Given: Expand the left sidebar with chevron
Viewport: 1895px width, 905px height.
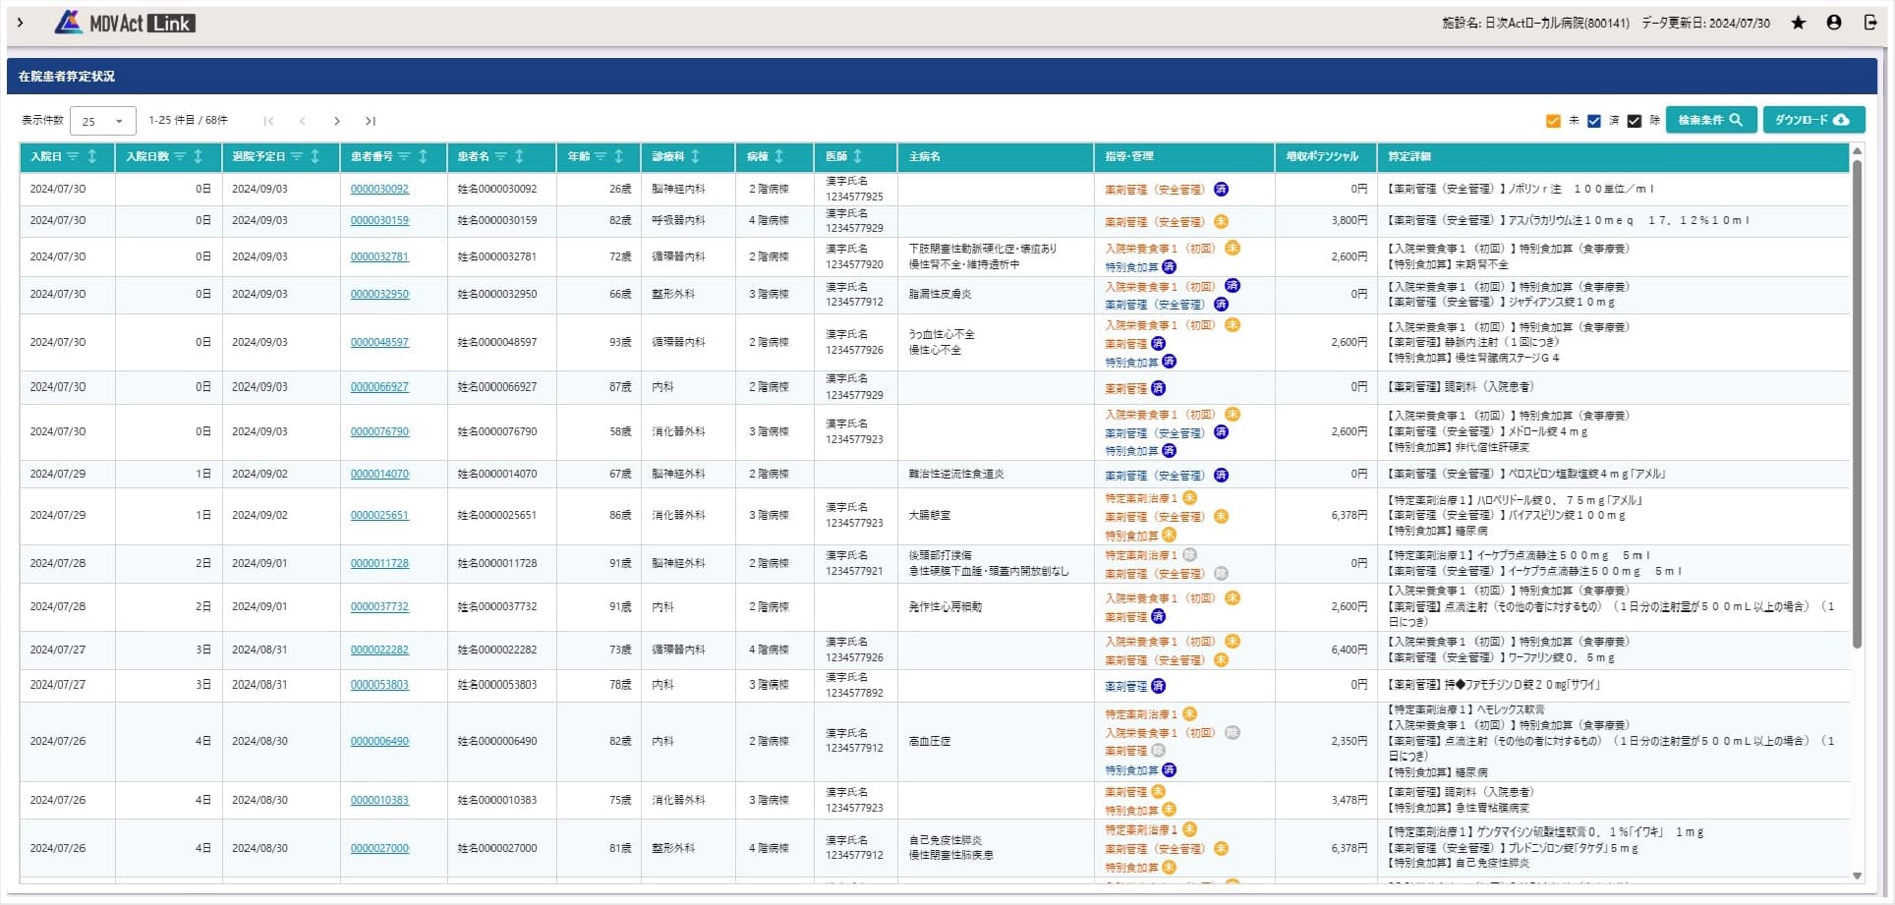Looking at the screenshot, I should (x=20, y=23).
